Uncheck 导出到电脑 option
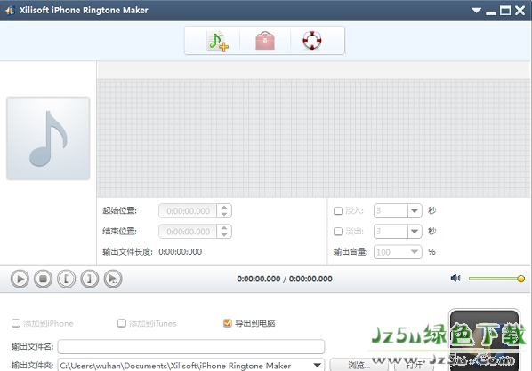 [x=228, y=323]
